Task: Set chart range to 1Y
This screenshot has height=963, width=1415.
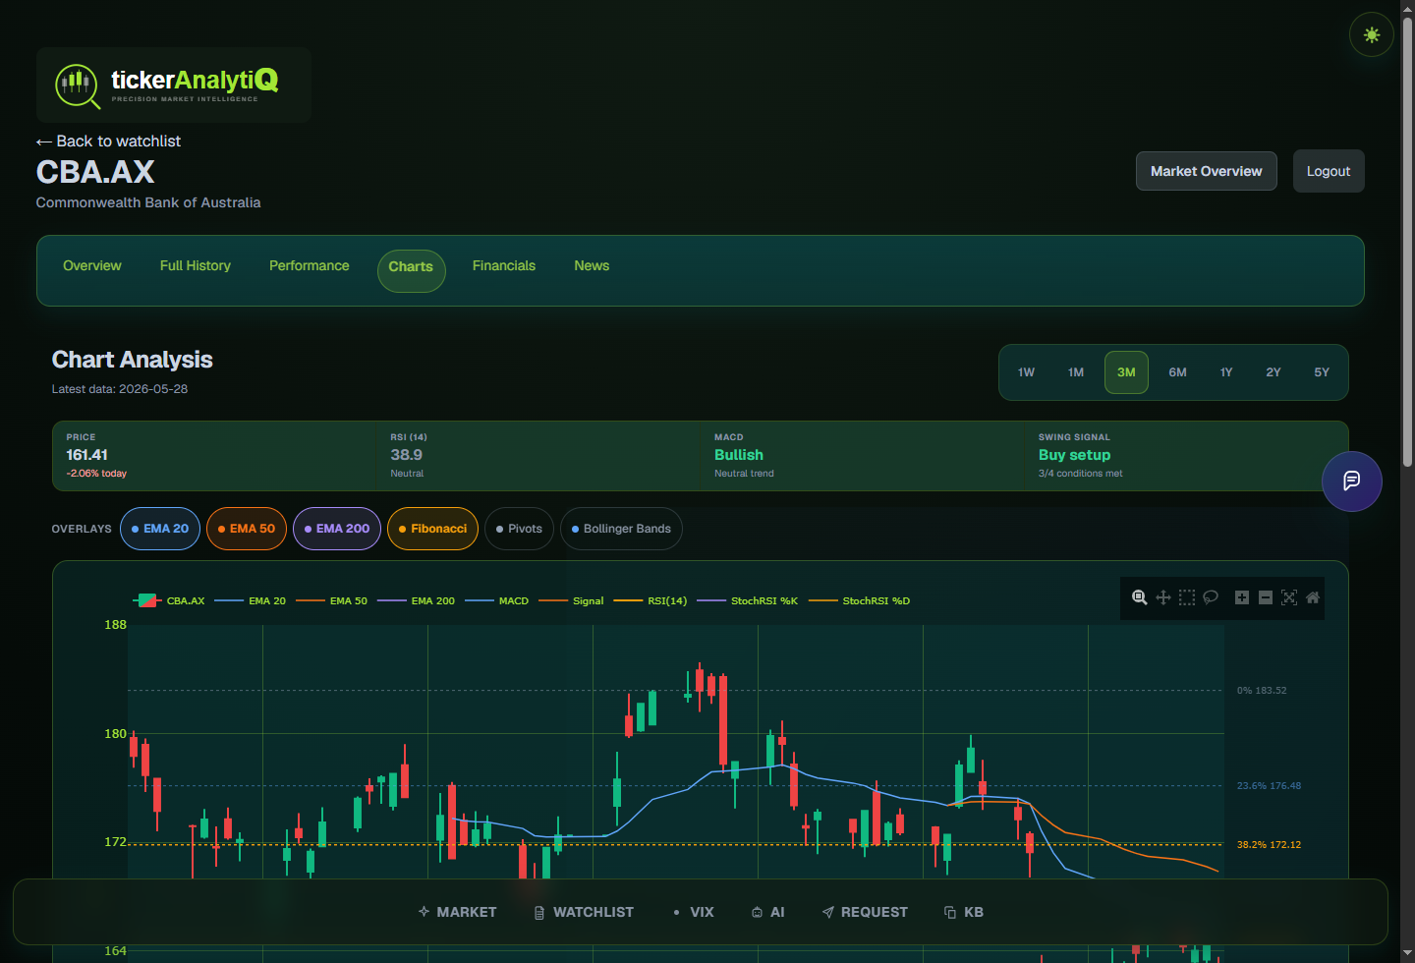Action: (x=1226, y=372)
